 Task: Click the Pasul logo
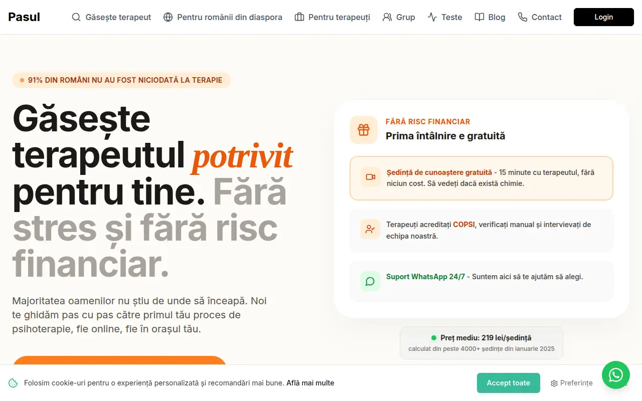click(24, 17)
